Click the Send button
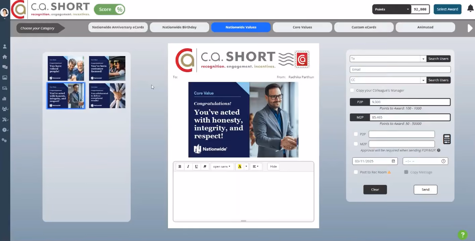This screenshot has height=241, width=475. 426,190
